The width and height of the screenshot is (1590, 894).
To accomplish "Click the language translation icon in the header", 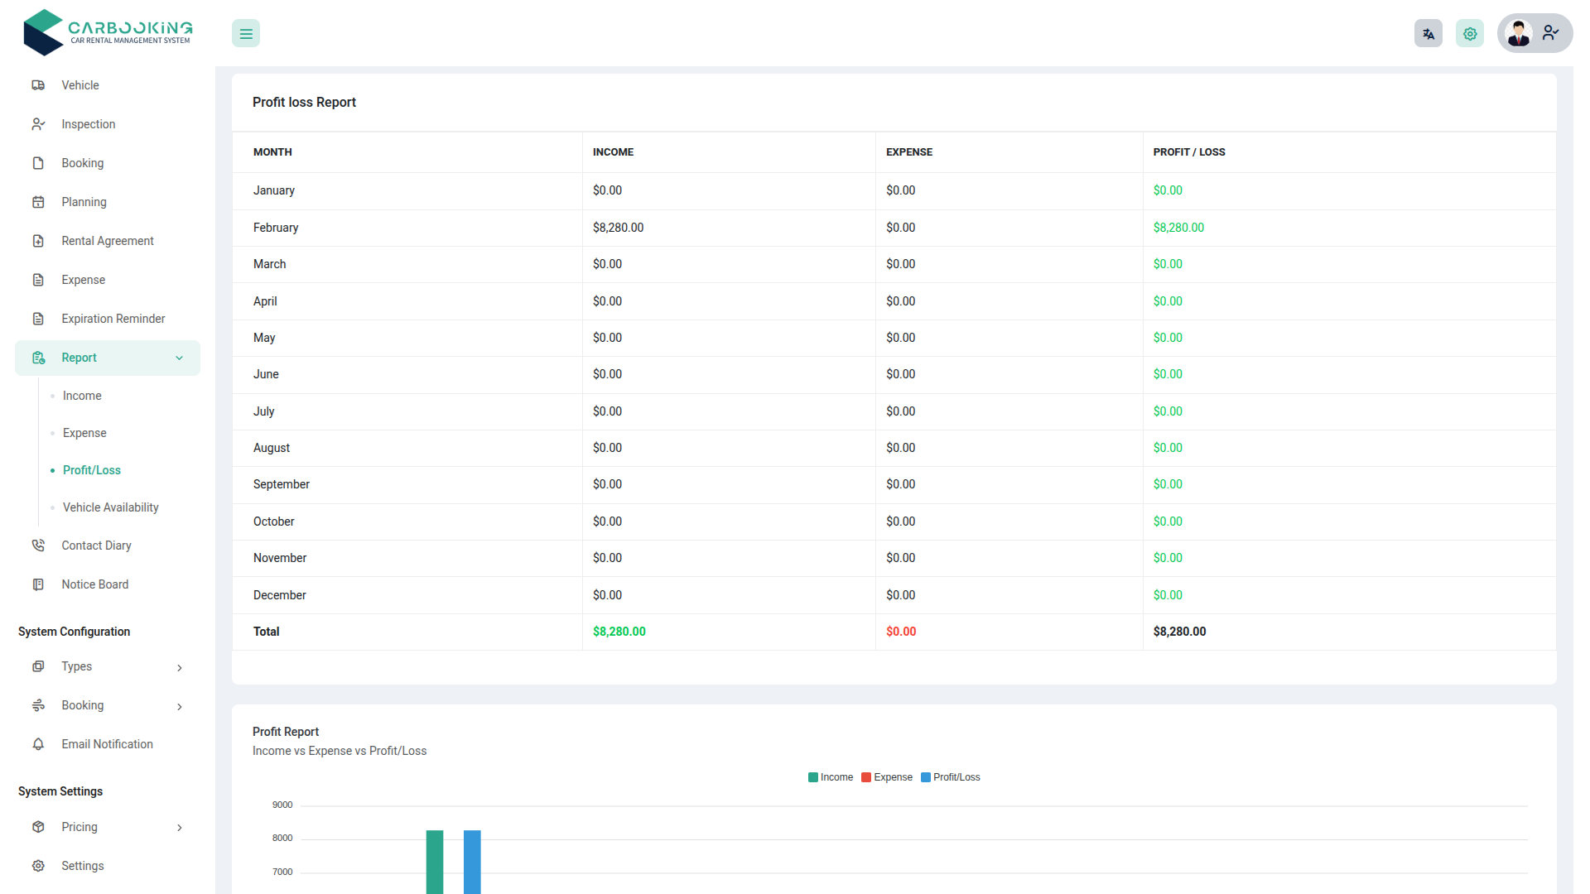I will click(1428, 33).
